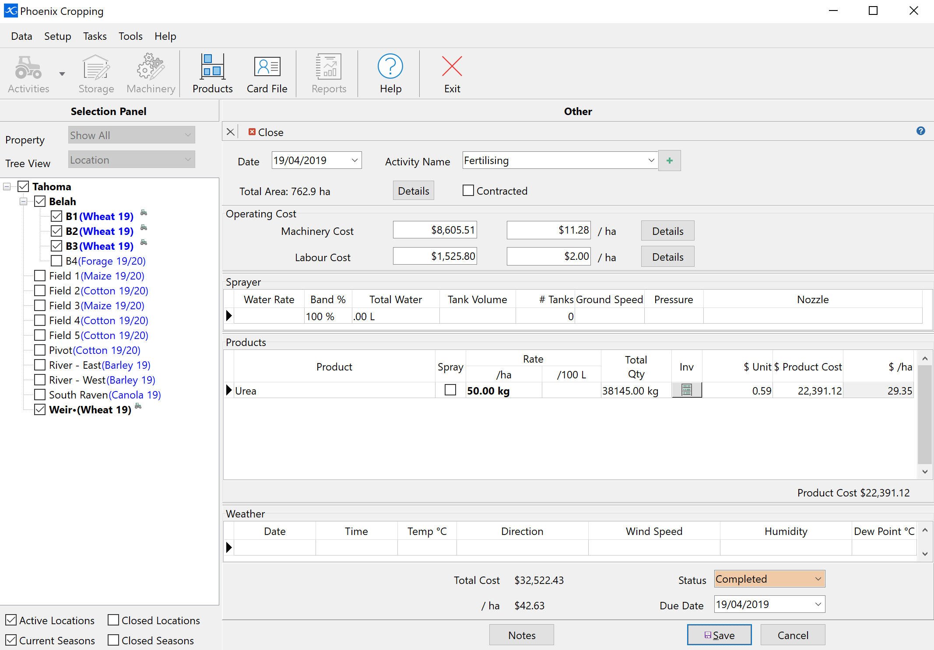Open the Setup menu

coord(58,36)
